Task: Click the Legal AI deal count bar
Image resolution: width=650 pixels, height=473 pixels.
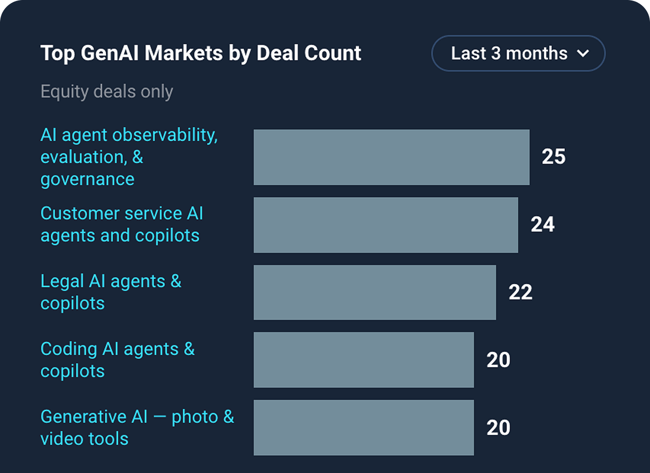Action: pyautogui.click(x=375, y=292)
